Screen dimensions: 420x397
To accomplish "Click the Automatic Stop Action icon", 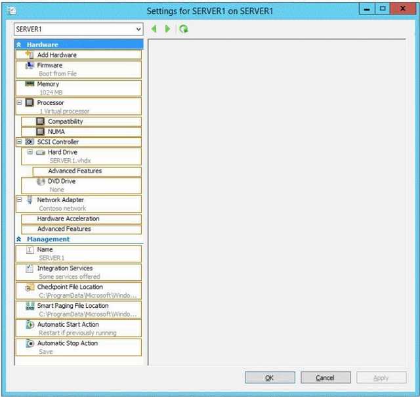I will pos(30,343).
